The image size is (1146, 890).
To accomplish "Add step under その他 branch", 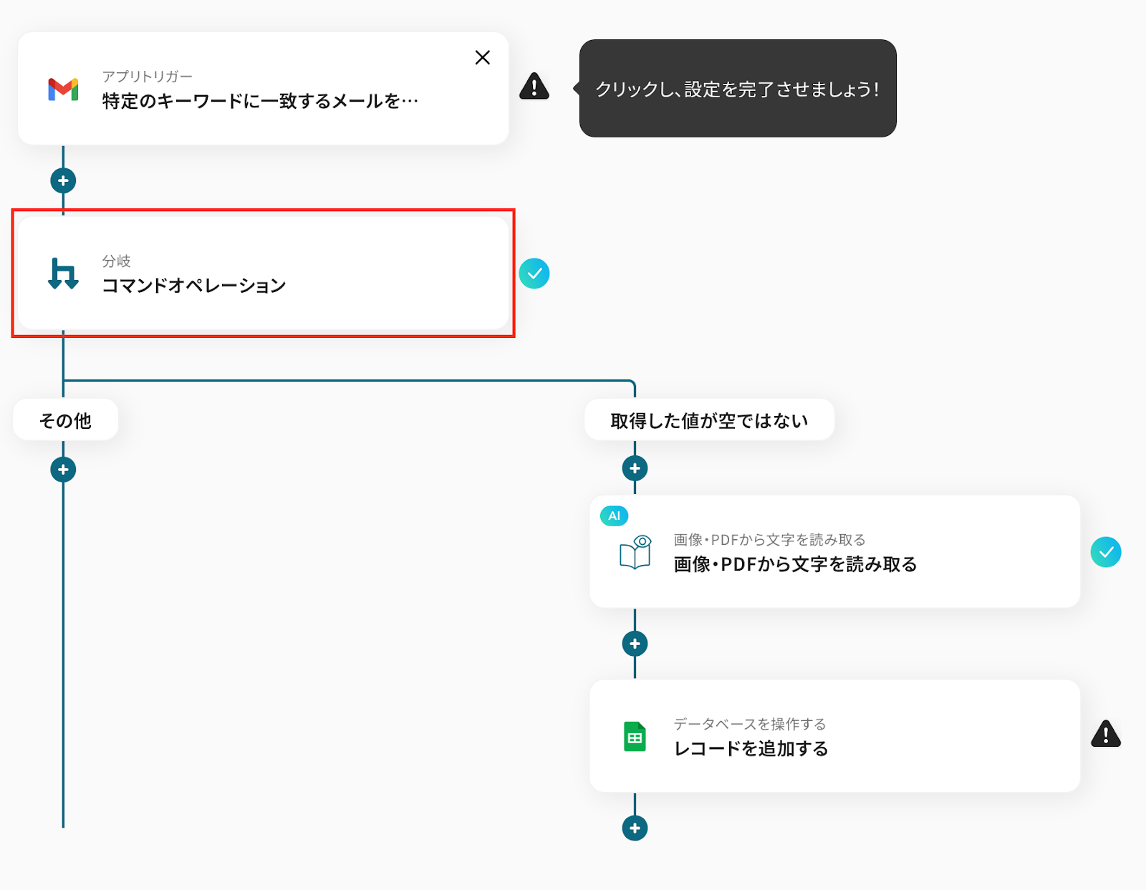I will (x=63, y=470).
